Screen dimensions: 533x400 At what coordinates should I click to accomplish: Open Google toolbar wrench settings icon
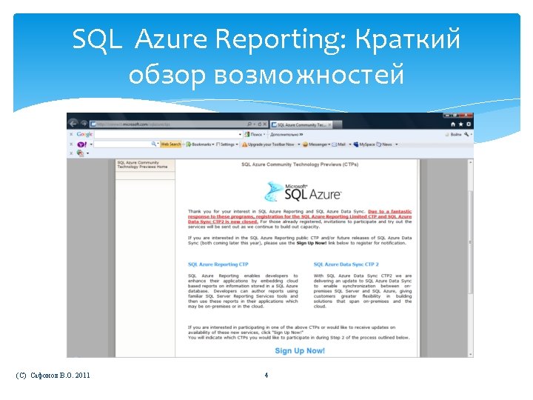point(466,134)
